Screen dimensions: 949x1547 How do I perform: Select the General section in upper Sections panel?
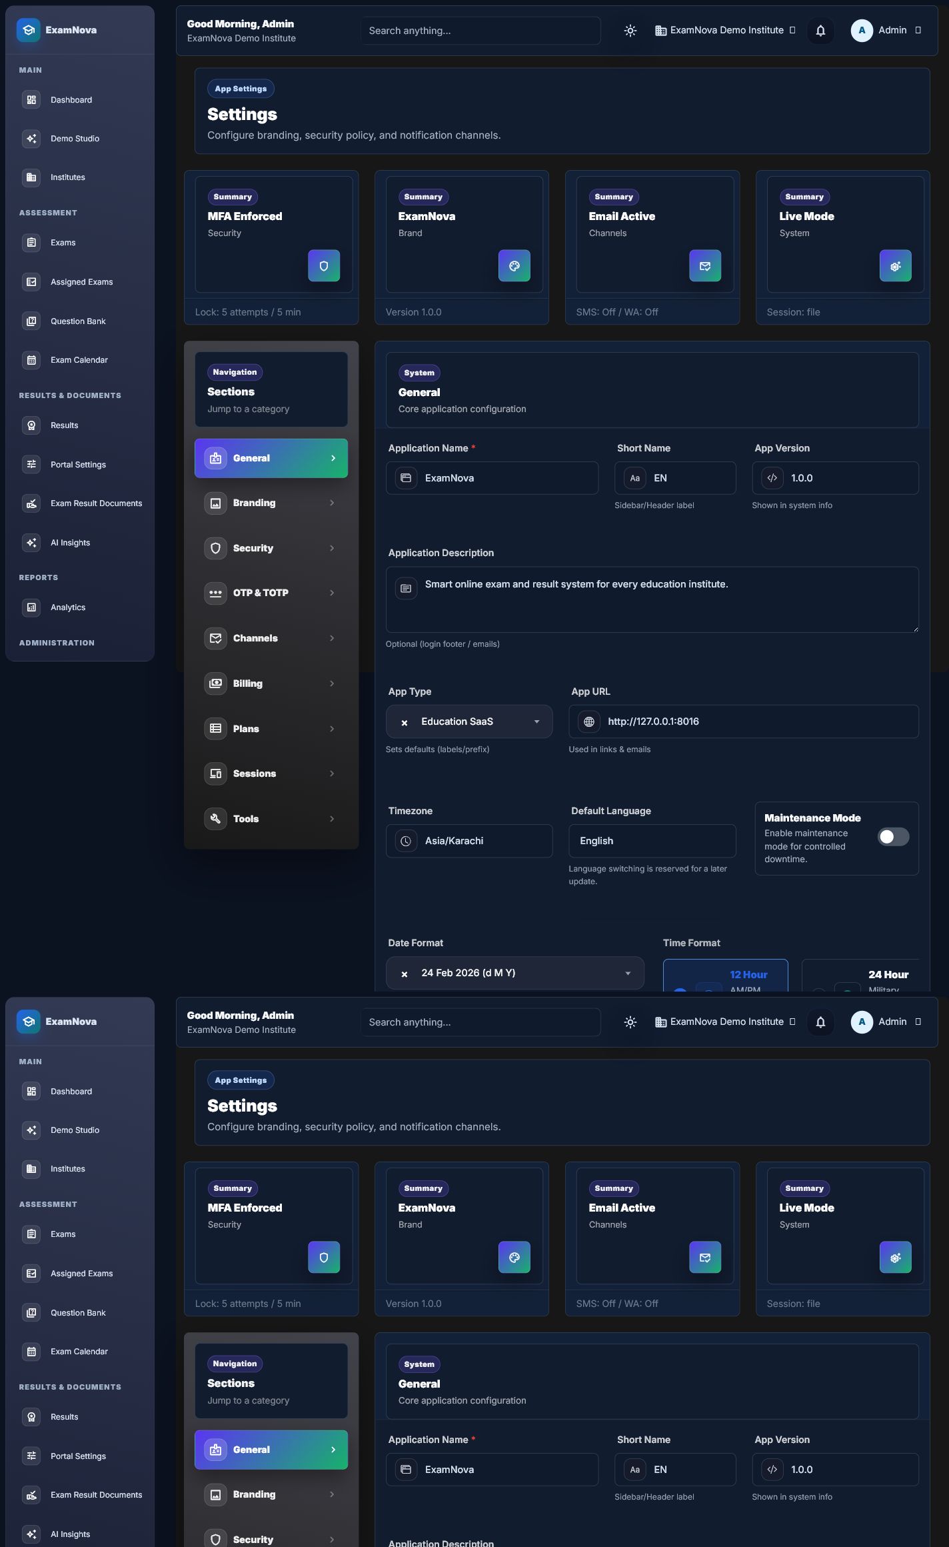(271, 458)
